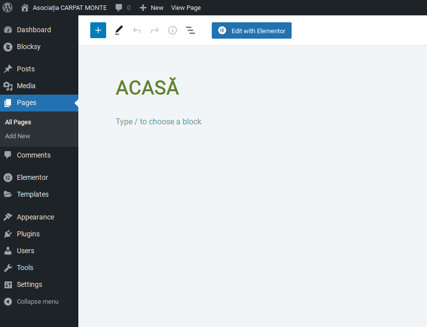
Task: Click the ACASĂ page title field
Action: [x=147, y=87]
